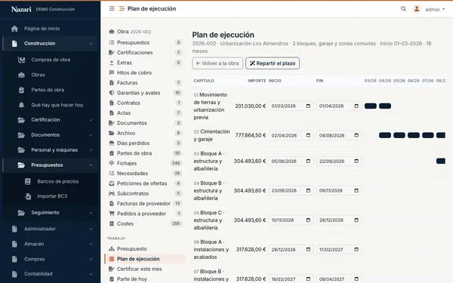Collapse the Presupuestos folder in dark sidebar
The width and height of the screenshot is (453, 283).
tap(51, 165)
